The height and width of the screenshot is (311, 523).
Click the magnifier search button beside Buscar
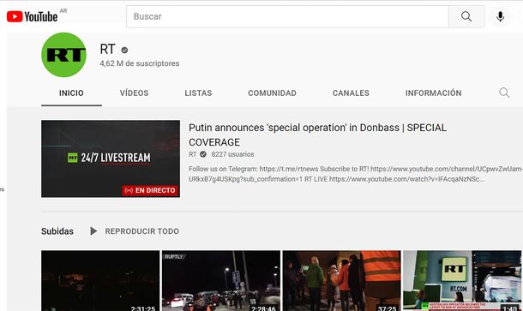[x=466, y=16]
